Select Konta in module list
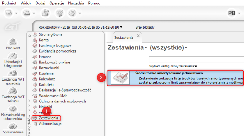This screenshot has height=136, width=244. (x=44, y=40)
